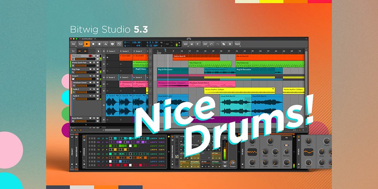Open the pointer tool selector

click(98, 51)
